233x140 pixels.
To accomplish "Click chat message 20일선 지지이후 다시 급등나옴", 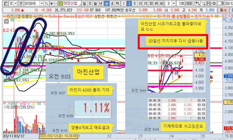I will pyautogui.click(x=176, y=41).
